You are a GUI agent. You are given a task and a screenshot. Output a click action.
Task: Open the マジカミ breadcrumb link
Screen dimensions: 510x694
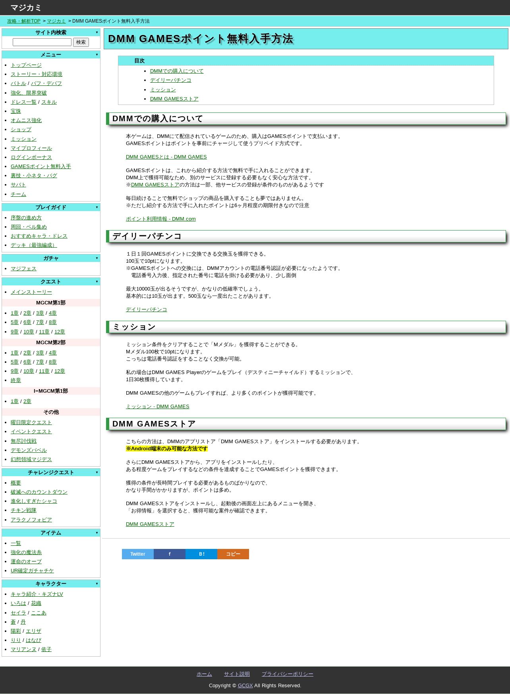56,21
